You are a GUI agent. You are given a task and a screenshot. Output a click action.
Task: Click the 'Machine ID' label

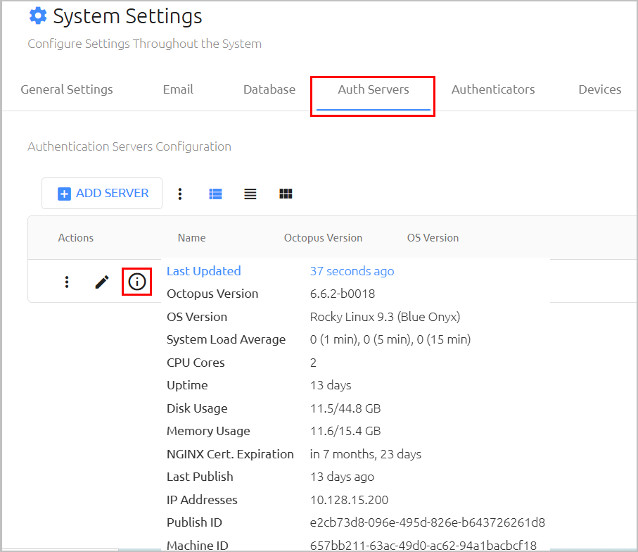pos(198,546)
